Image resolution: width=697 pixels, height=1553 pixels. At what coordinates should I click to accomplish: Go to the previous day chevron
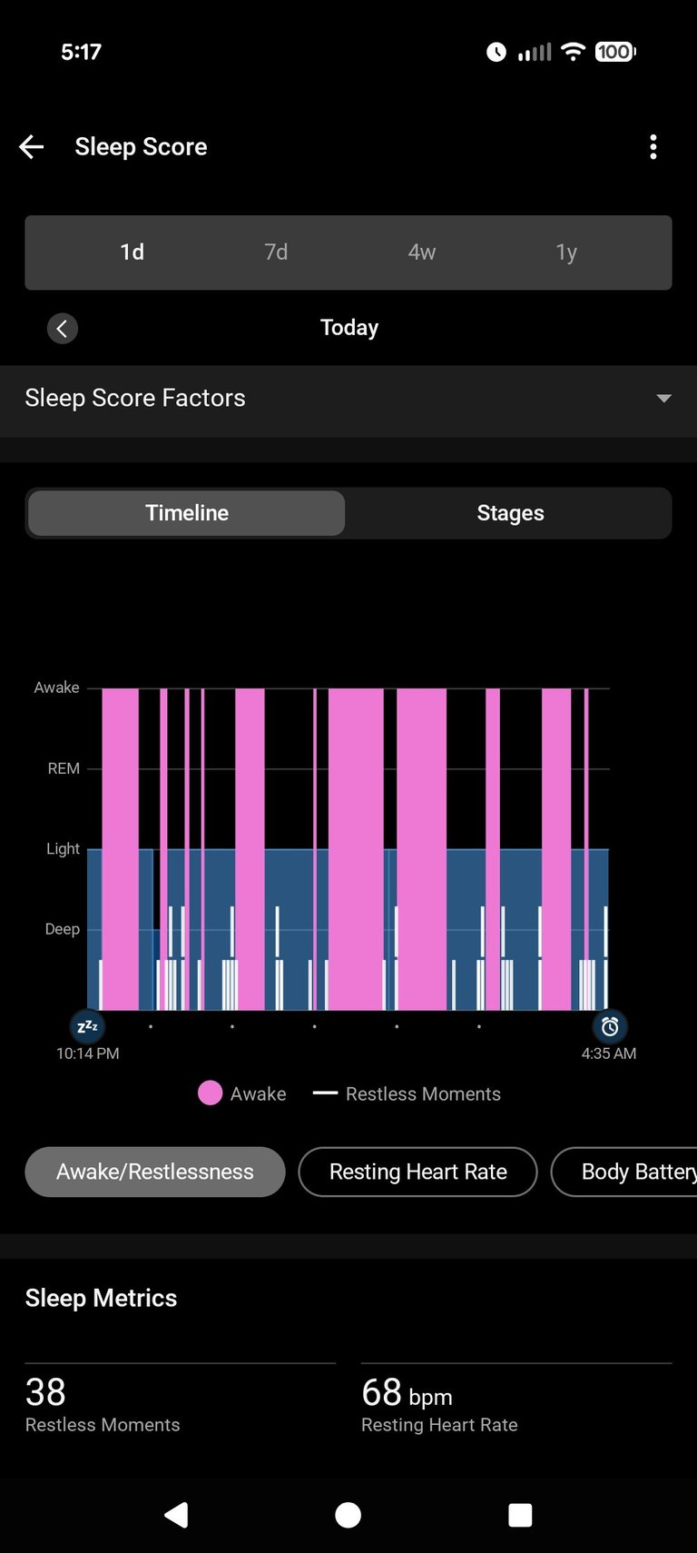(x=62, y=328)
